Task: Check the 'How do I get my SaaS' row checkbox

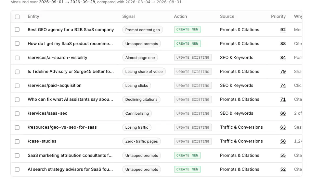Action: 17,44
